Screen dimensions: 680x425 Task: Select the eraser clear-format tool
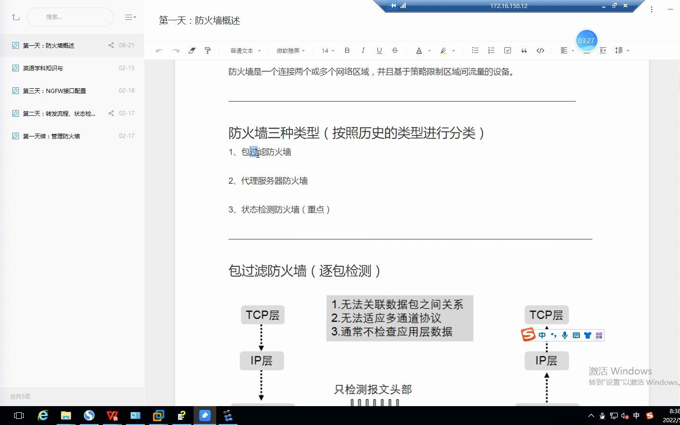point(192,51)
